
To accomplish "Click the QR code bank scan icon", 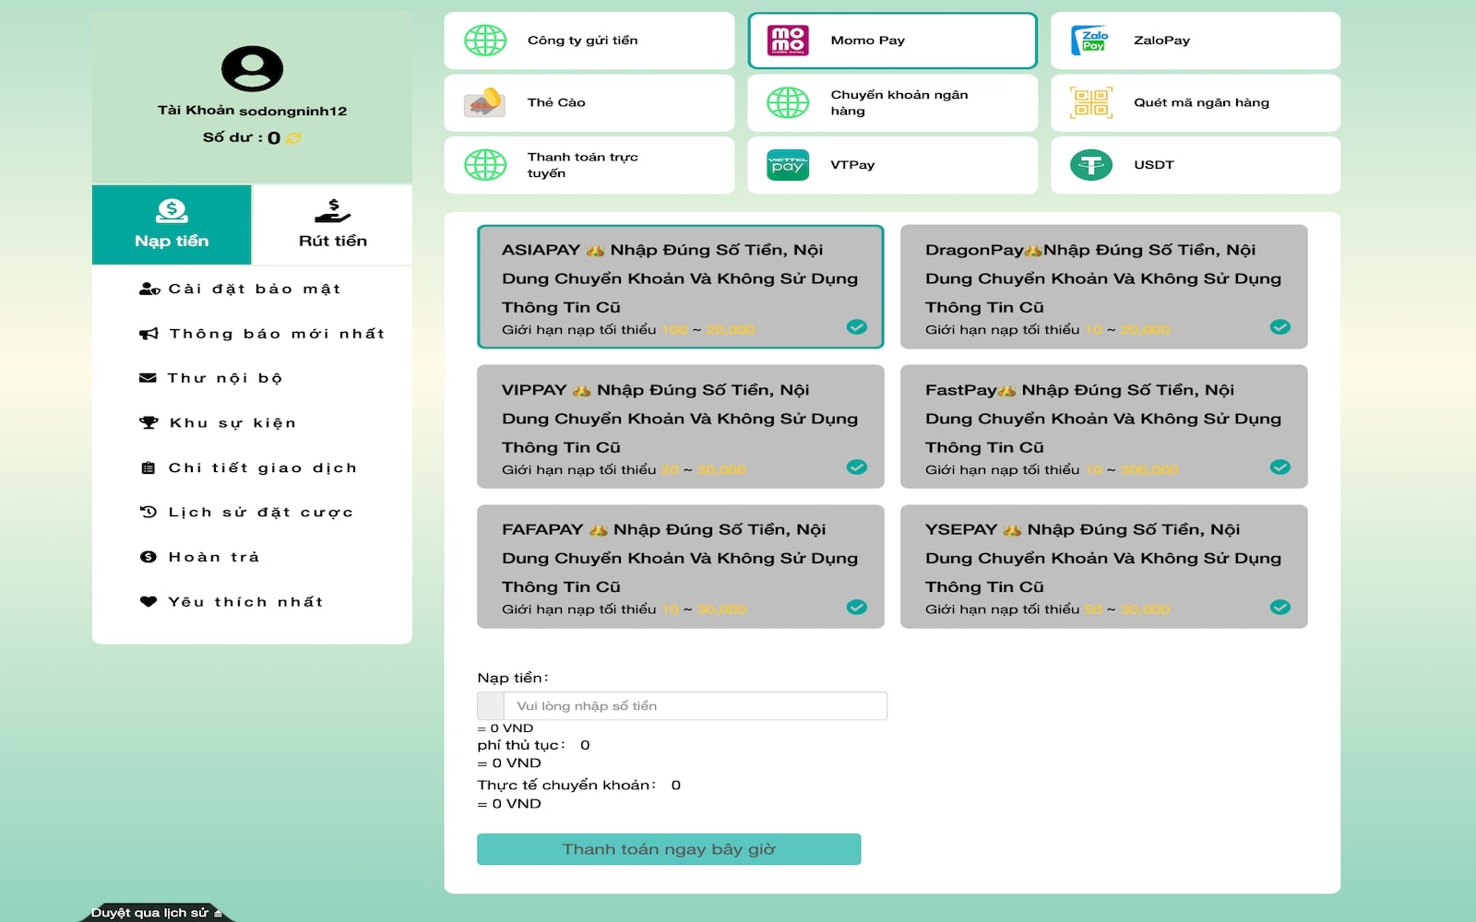I will (1091, 102).
